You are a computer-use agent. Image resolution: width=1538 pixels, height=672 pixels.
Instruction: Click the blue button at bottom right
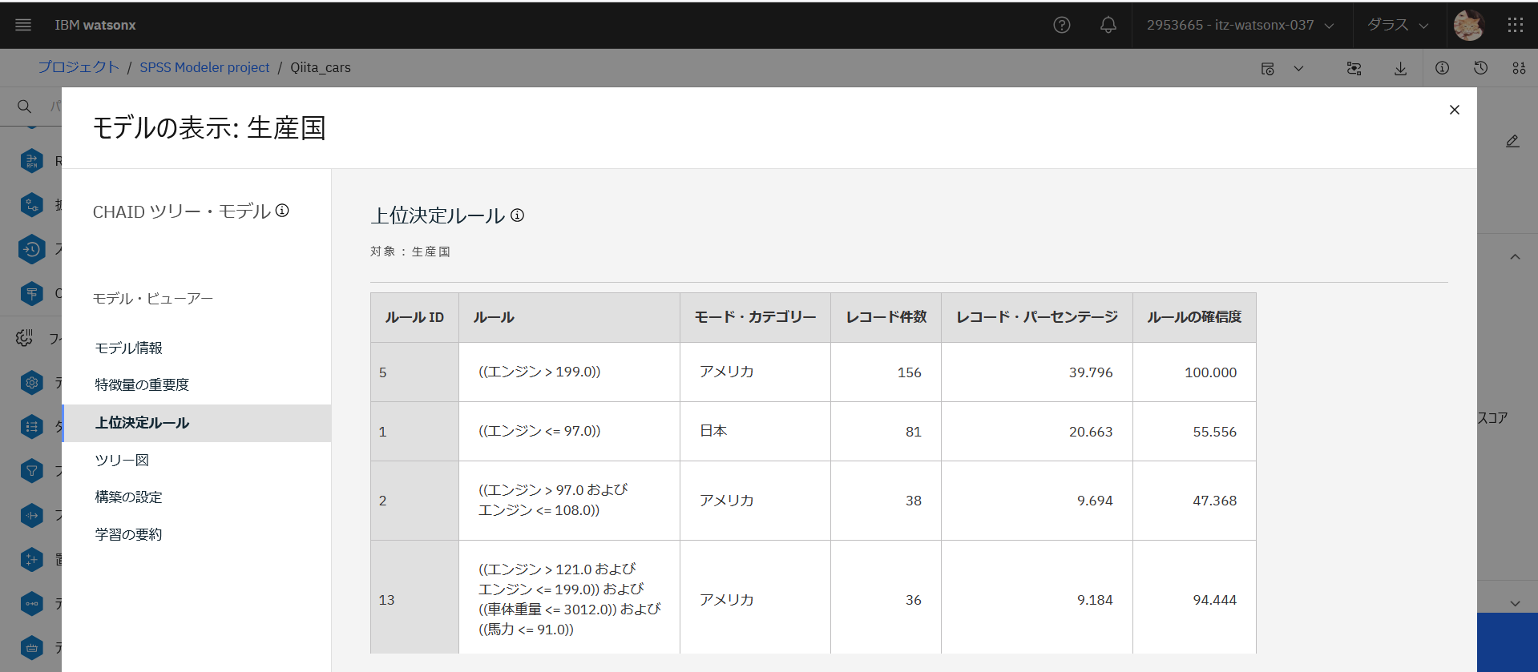[x=1507, y=642]
